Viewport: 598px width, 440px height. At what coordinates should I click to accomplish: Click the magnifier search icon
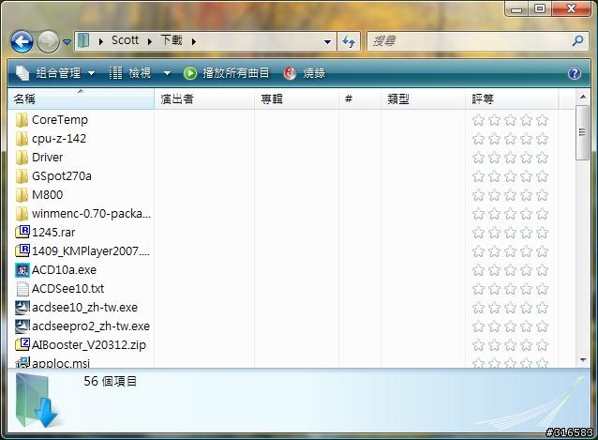[x=578, y=41]
